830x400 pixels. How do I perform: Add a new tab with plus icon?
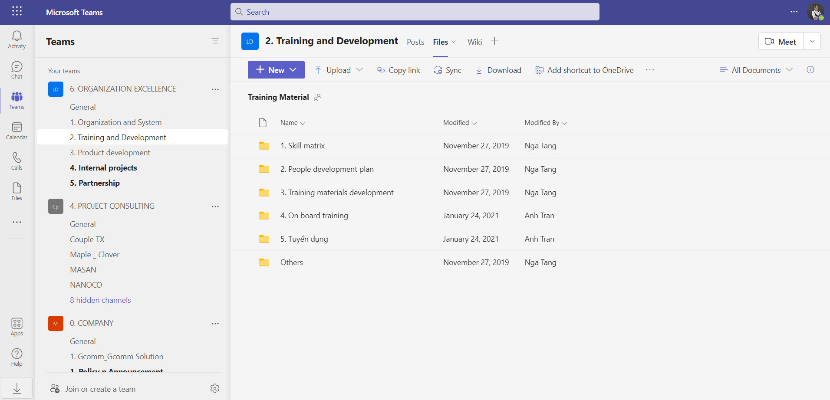click(494, 41)
